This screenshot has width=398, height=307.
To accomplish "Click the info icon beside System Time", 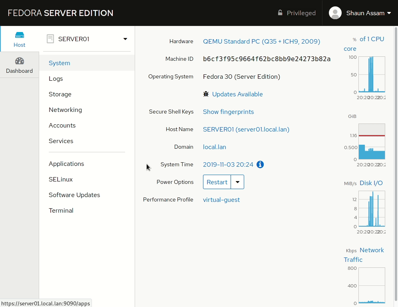I will pos(260,165).
